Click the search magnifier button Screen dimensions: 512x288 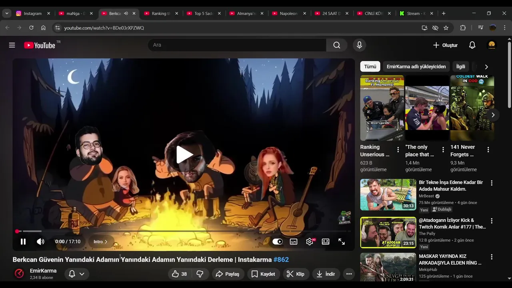click(x=337, y=45)
